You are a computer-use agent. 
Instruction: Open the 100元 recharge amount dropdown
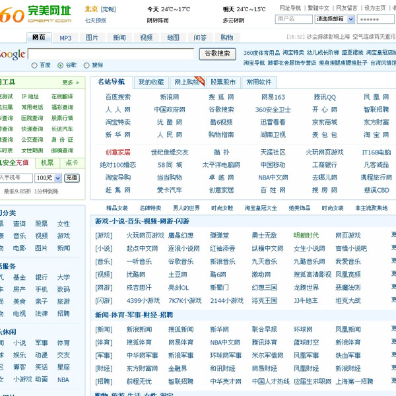click(48, 178)
